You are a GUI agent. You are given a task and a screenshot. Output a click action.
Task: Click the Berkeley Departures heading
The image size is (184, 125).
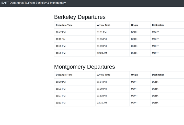click(80, 17)
